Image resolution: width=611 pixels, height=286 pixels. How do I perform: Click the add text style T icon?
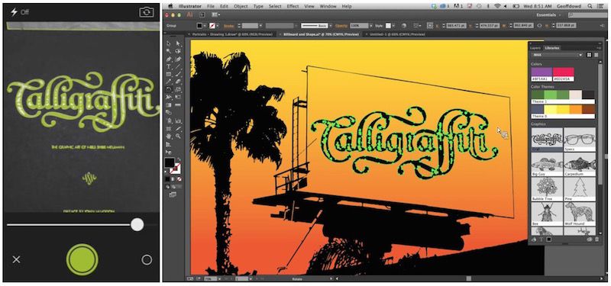[x=541, y=239]
